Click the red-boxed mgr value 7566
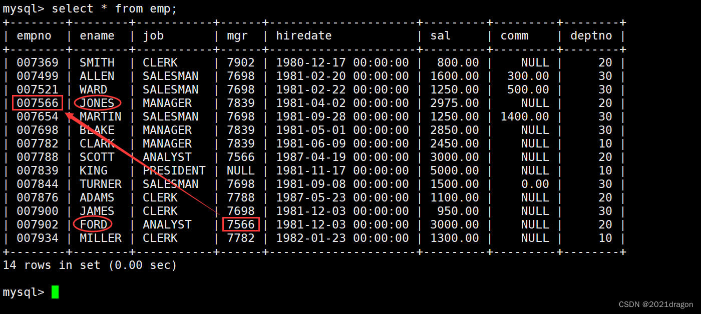The height and width of the screenshot is (314, 701). (x=241, y=224)
